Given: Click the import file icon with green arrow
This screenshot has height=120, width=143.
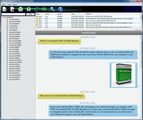Looking at the screenshot, I should 5,9.
